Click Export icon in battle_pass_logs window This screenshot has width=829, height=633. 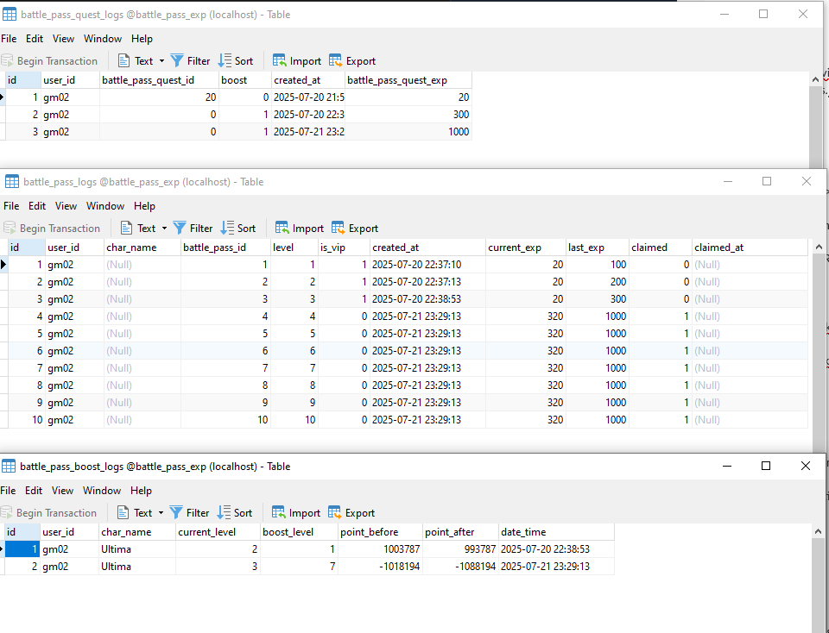339,229
